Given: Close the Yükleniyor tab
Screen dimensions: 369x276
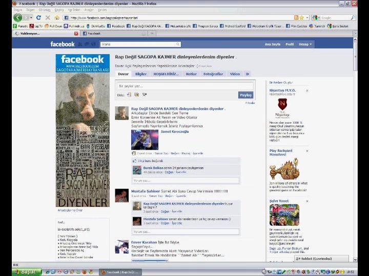Looking at the screenshot, I should (76, 34).
